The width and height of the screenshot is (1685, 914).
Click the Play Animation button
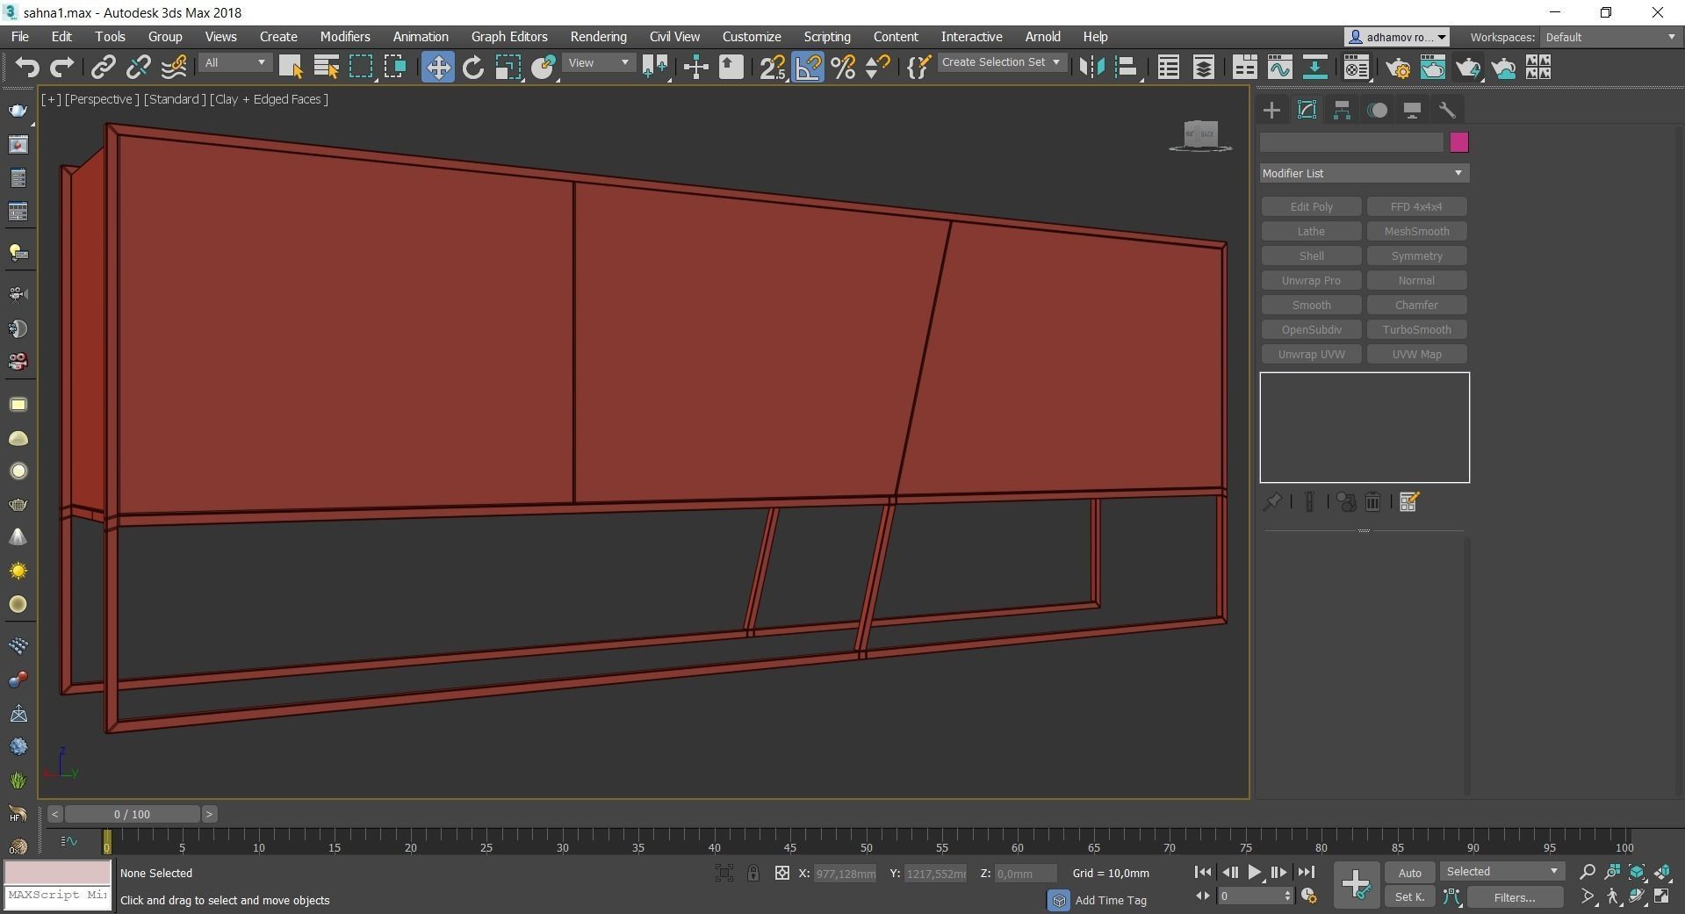tap(1254, 872)
